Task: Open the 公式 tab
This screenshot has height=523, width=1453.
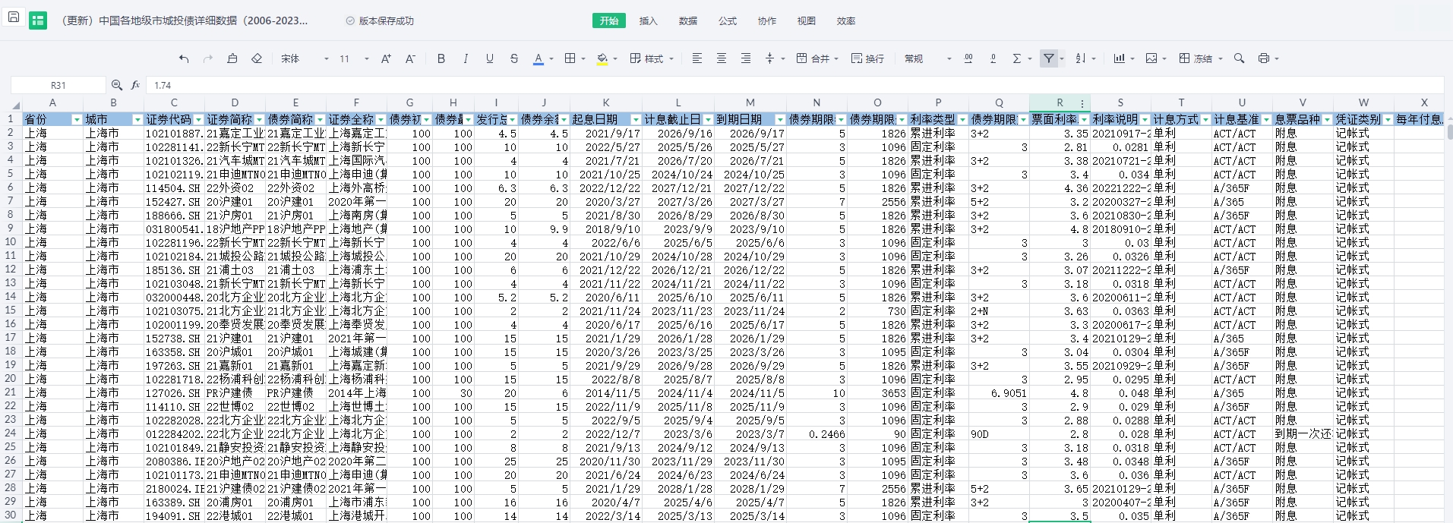Action: pos(728,20)
